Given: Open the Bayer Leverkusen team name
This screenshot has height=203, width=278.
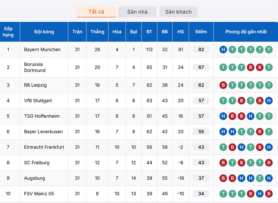Looking at the screenshot, I should [43, 132].
